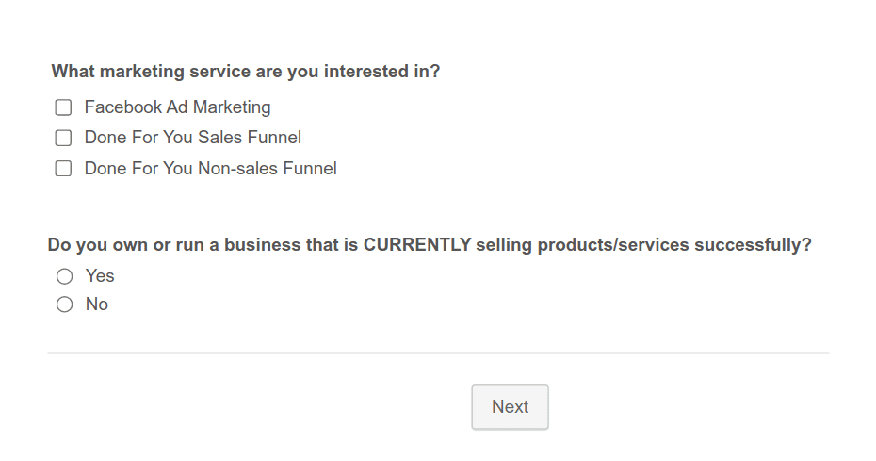Click the business ownership question heading
The height and width of the screenshot is (461, 876).
(x=430, y=245)
